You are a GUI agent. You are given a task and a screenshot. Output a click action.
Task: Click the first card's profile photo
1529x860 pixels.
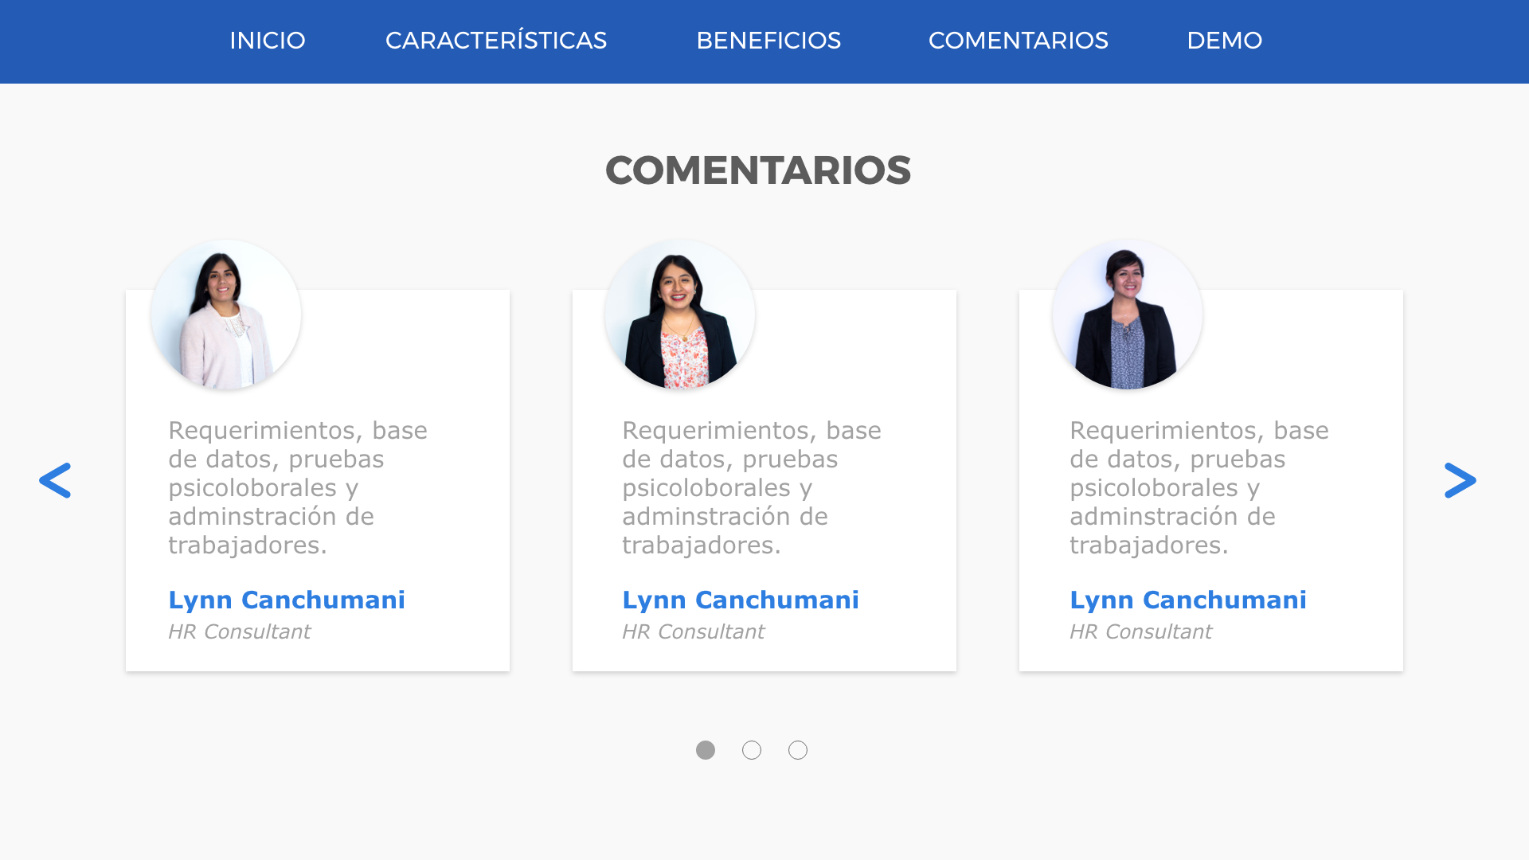pos(226,315)
